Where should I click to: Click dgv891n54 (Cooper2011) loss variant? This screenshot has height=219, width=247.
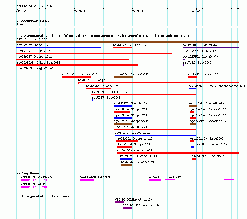pos(155,130)
